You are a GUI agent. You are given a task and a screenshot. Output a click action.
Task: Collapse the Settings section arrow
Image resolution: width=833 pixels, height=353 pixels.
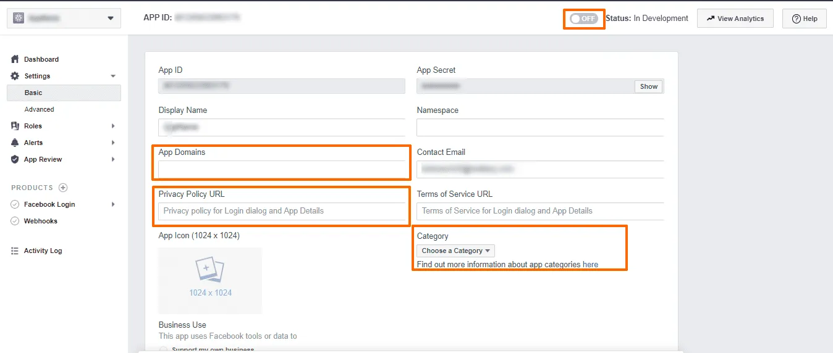point(113,76)
